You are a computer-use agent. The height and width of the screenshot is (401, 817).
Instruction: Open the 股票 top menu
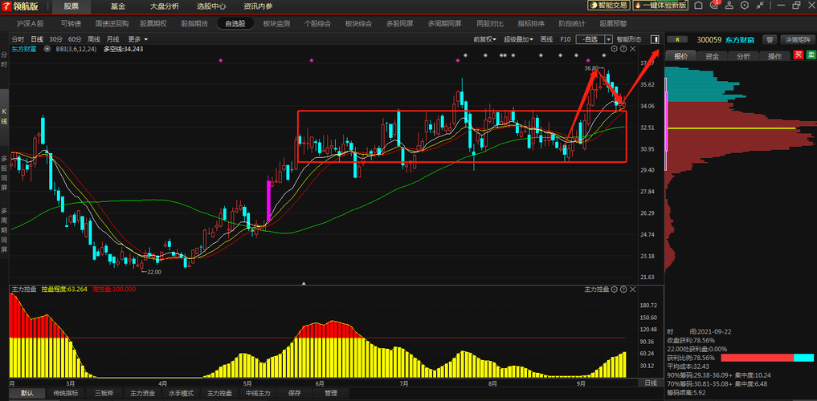point(71,6)
